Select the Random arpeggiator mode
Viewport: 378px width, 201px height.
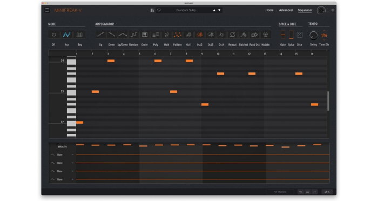click(x=133, y=35)
